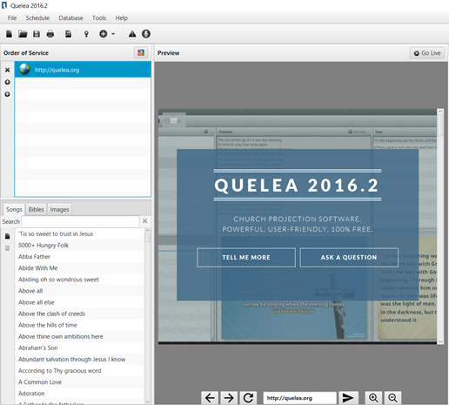Image resolution: width=449 pixels, height=405 pixels.
Task: Click the new song toolbar icon
Action: point(68,34)
